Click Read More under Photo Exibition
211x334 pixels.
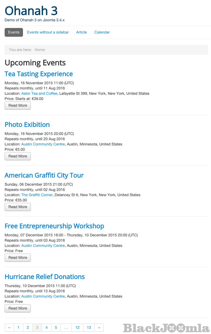pyautogui.click(x=18, y=156)
